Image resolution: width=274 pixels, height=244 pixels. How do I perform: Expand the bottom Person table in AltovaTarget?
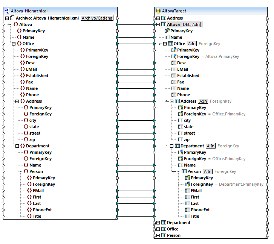pos(158,236)
